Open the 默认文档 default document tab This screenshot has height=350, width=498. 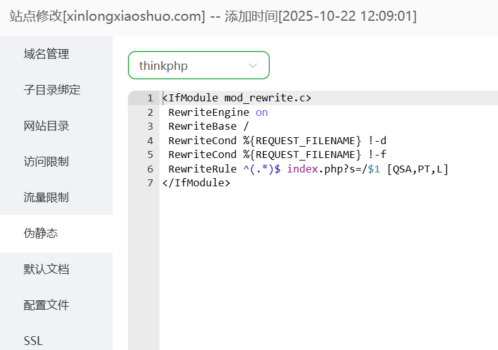coord(47,269)
